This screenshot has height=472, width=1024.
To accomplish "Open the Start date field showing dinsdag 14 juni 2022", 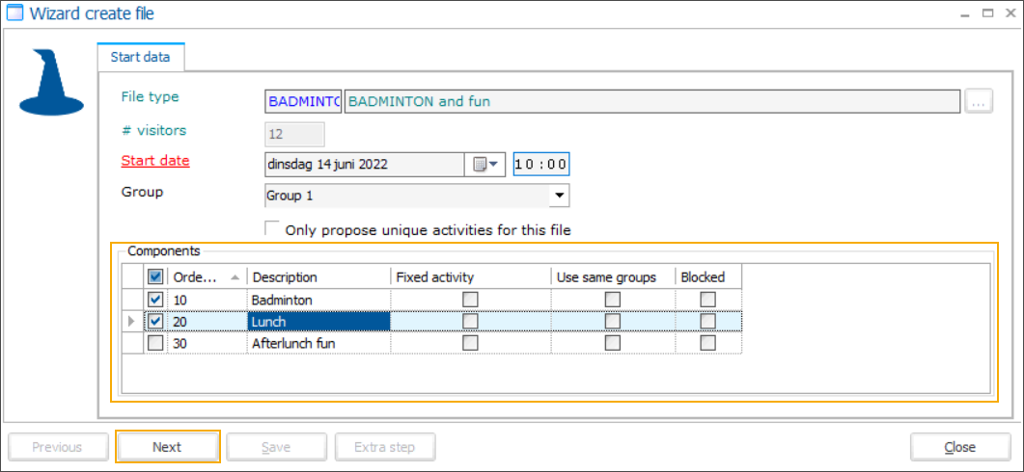I will [x=365, y=165].
